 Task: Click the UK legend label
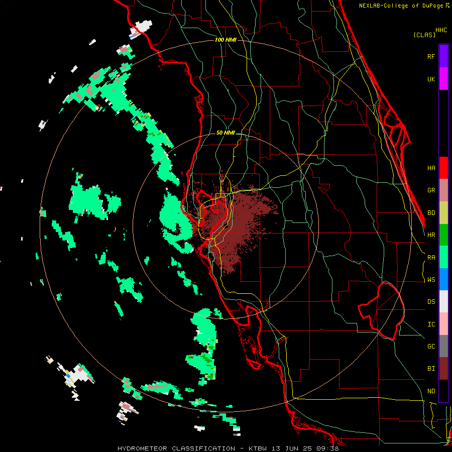click(x=431, y=79)
